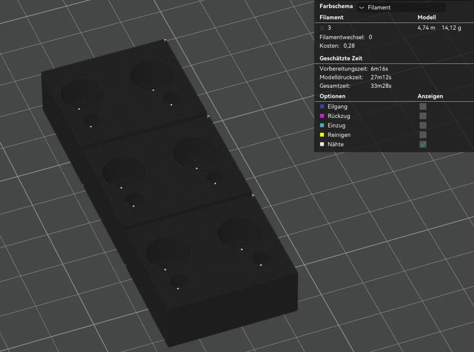Viewport: 474px width, 352px height.
Task: Click the Anzeigen column heading
Action: 430,96
